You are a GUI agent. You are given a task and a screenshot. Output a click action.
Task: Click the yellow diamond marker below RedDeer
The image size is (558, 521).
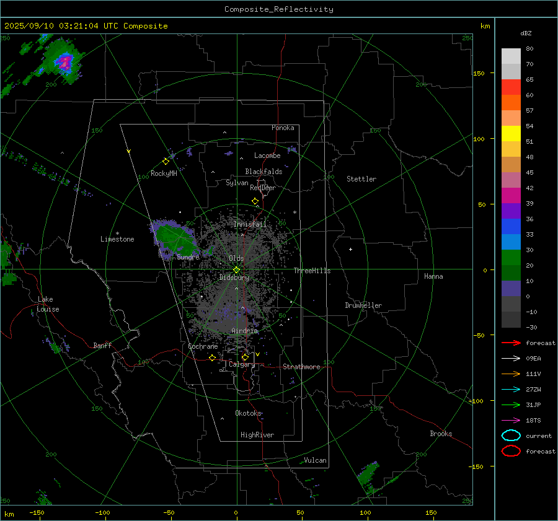(255, 201)
